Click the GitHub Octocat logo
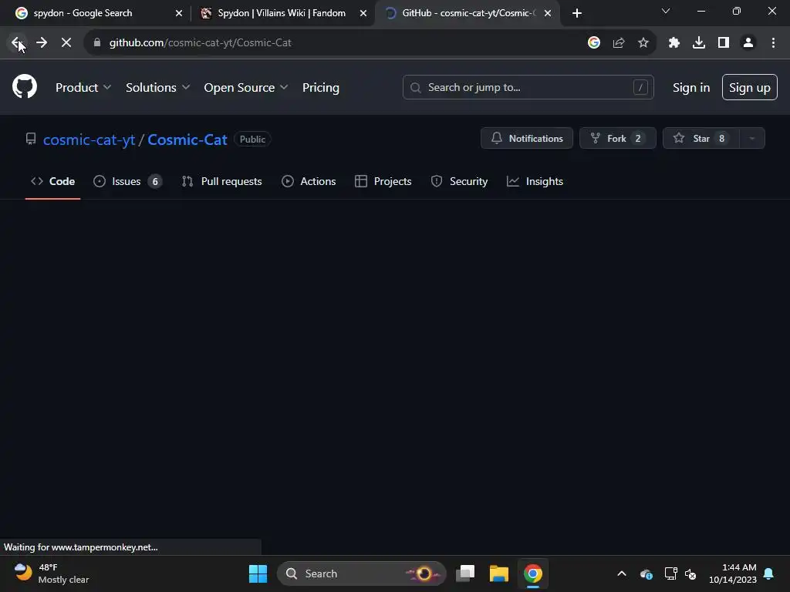Image resolution: width=790 pixels, height=592 pixels. pyautogui.click(x=24, y=86)
